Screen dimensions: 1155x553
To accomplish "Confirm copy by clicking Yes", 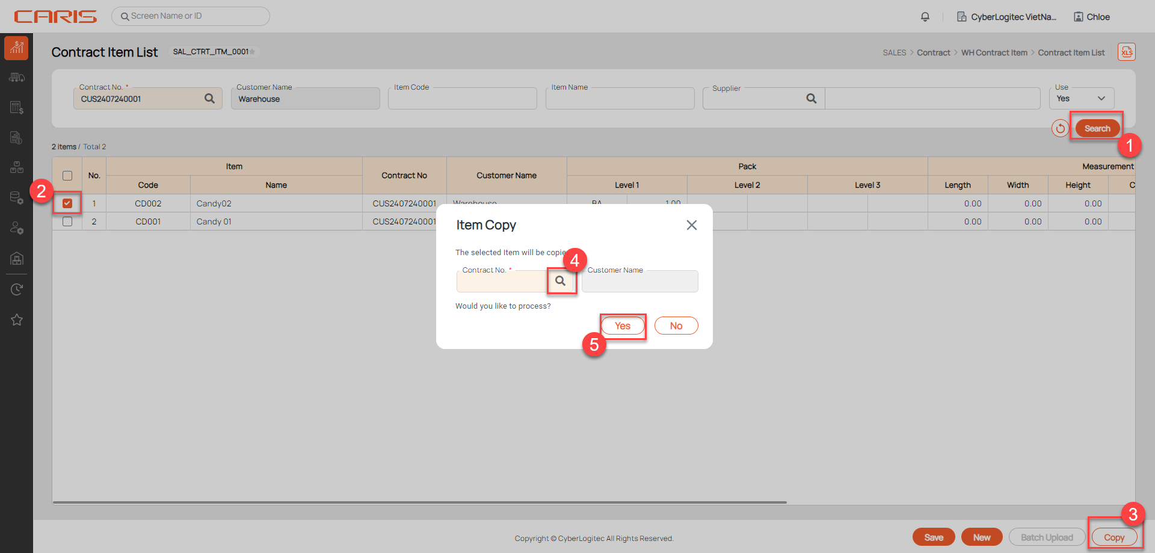I will coord(623,326).
